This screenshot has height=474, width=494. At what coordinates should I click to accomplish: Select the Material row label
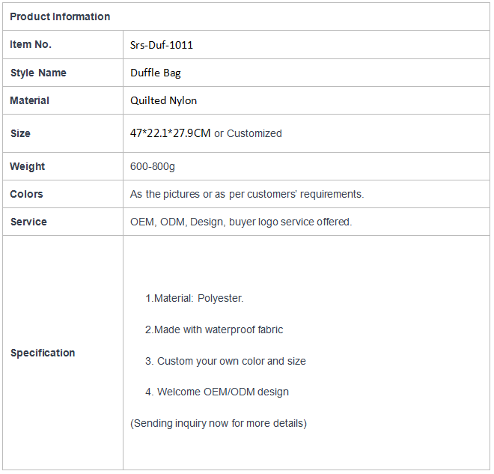(30, 100)
